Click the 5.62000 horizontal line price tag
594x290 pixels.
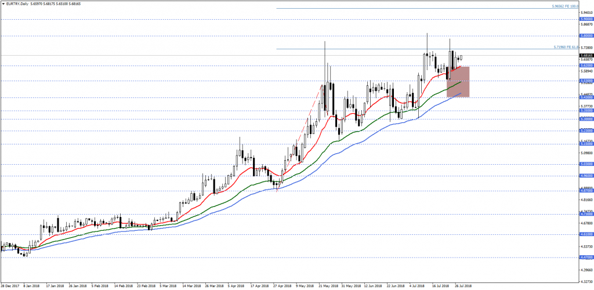pyautogui.click(x=586, y=66)
